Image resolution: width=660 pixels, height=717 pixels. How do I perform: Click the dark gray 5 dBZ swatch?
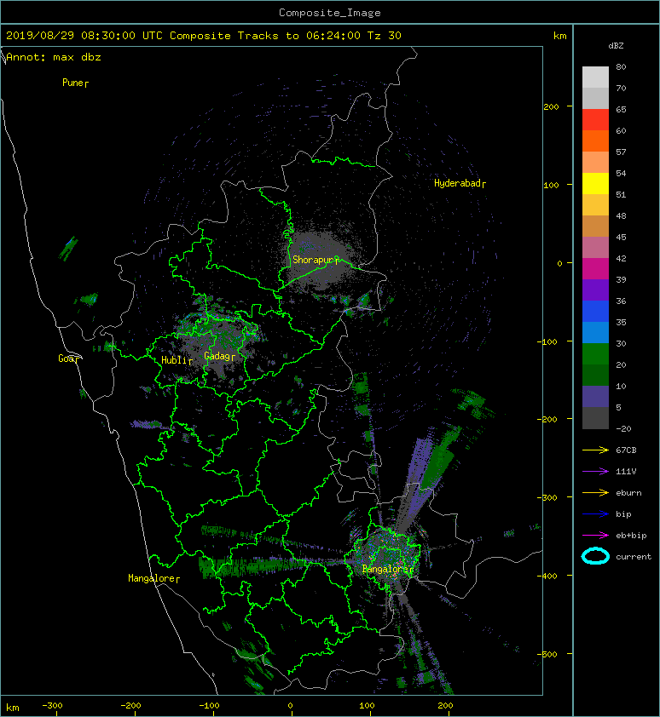point(595,417)
